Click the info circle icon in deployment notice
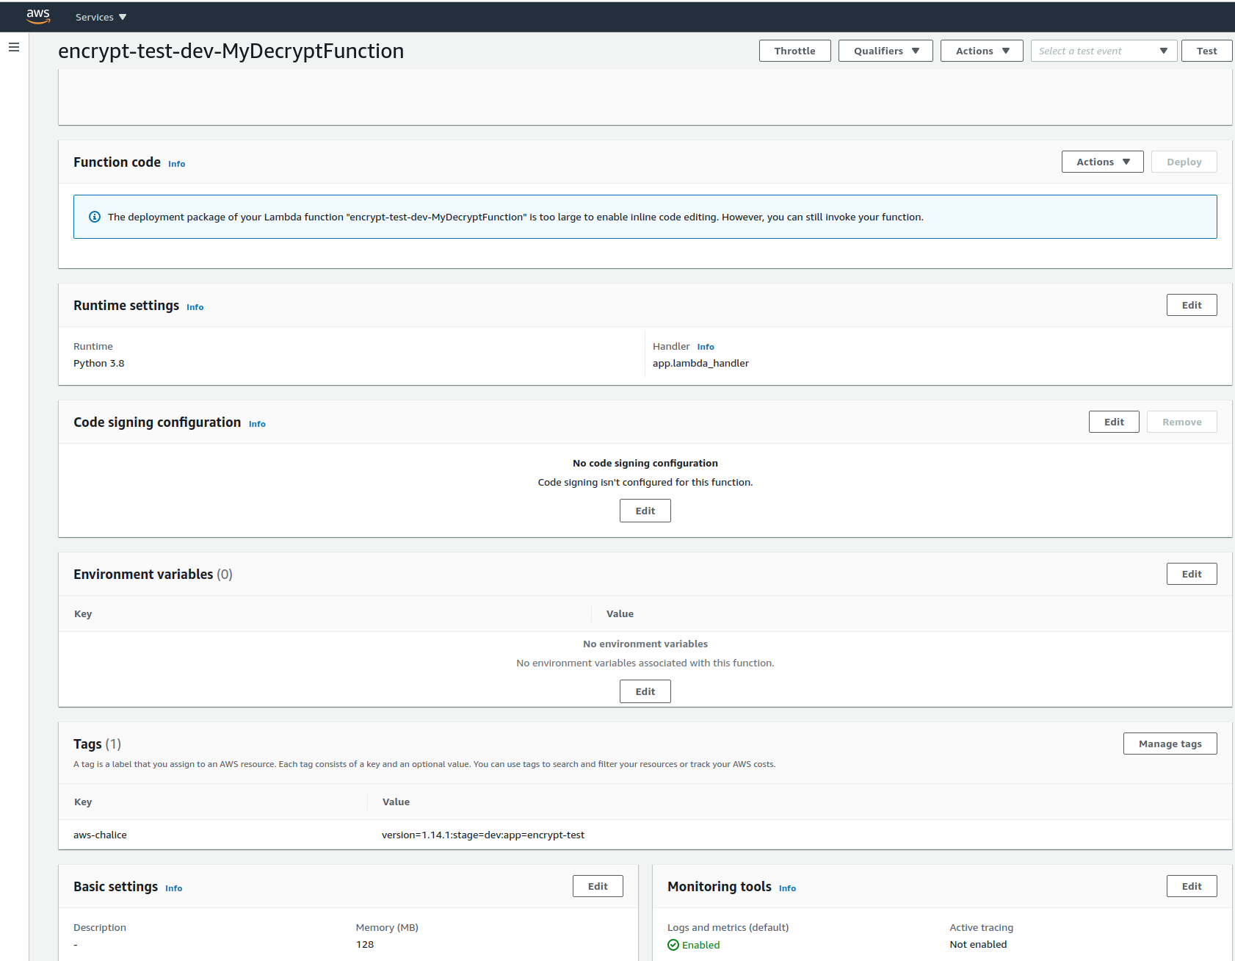 94,217
